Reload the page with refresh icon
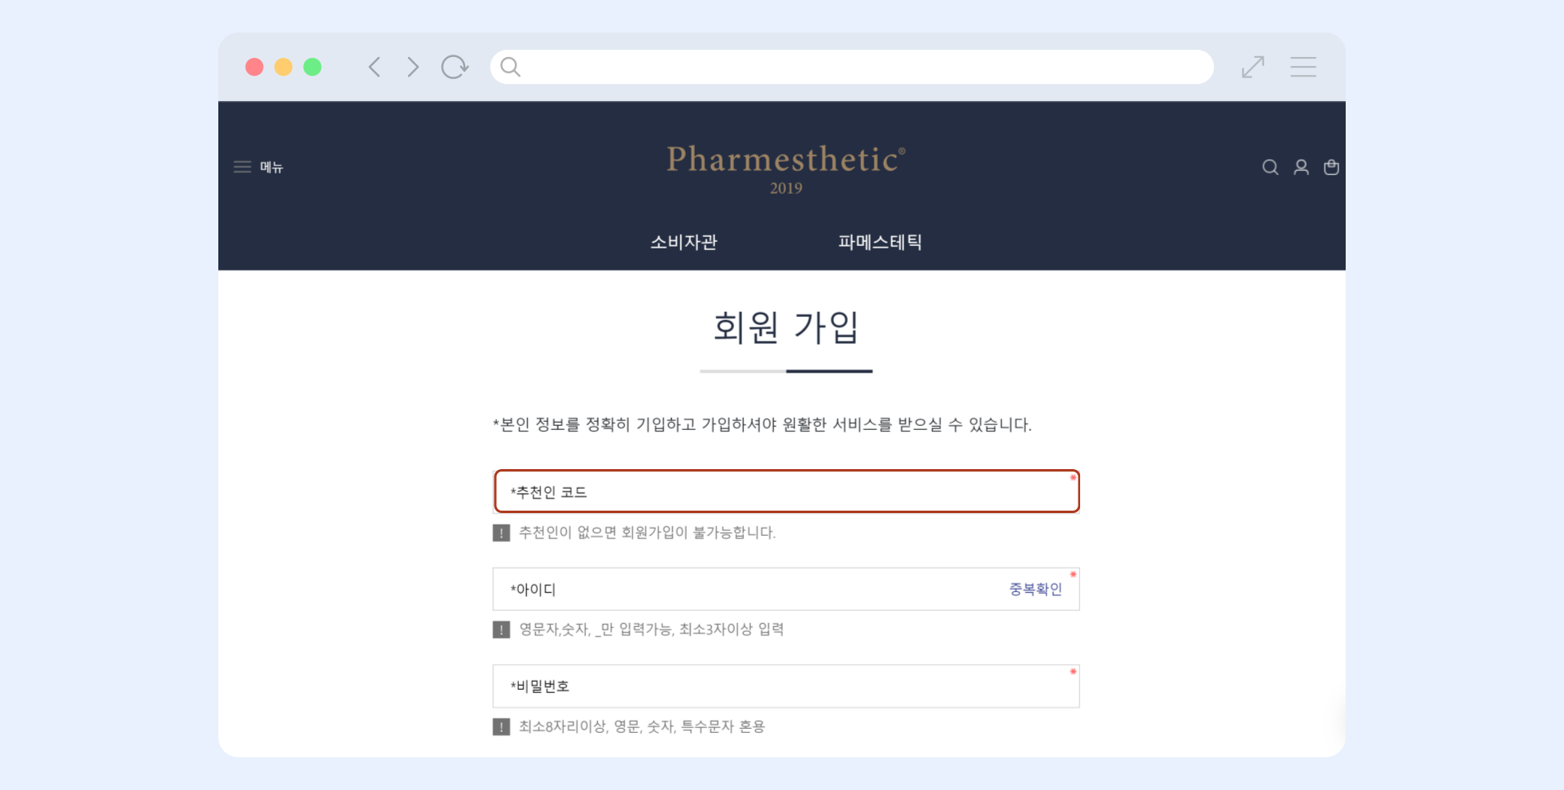The image size is (1564, 790). (455, 67)
